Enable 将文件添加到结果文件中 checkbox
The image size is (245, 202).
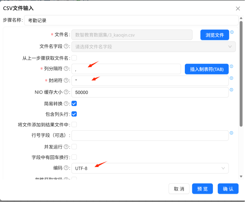coord(74,125)
